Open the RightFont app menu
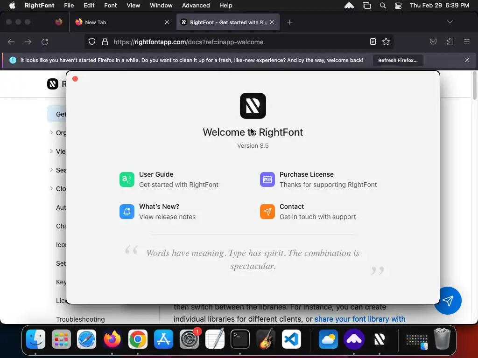The width and height of the screenshot is (478, 358). (x=40, y=5)
